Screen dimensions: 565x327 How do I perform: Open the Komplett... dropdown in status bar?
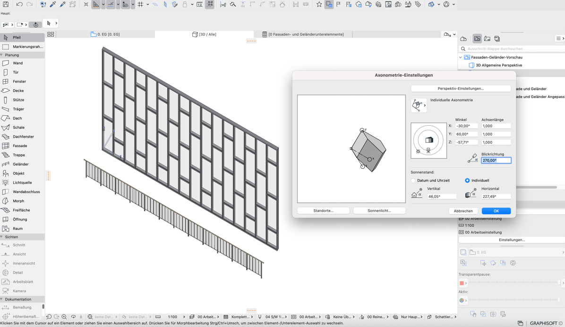pyautogui.click(x=238, y=317)
